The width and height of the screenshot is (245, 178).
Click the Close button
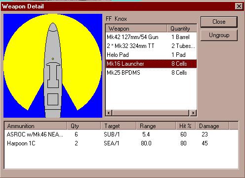point(219,22)
